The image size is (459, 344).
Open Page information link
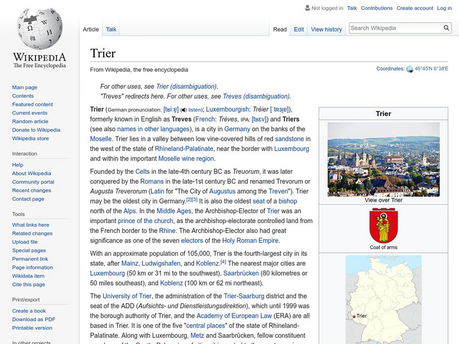[33, 267]
